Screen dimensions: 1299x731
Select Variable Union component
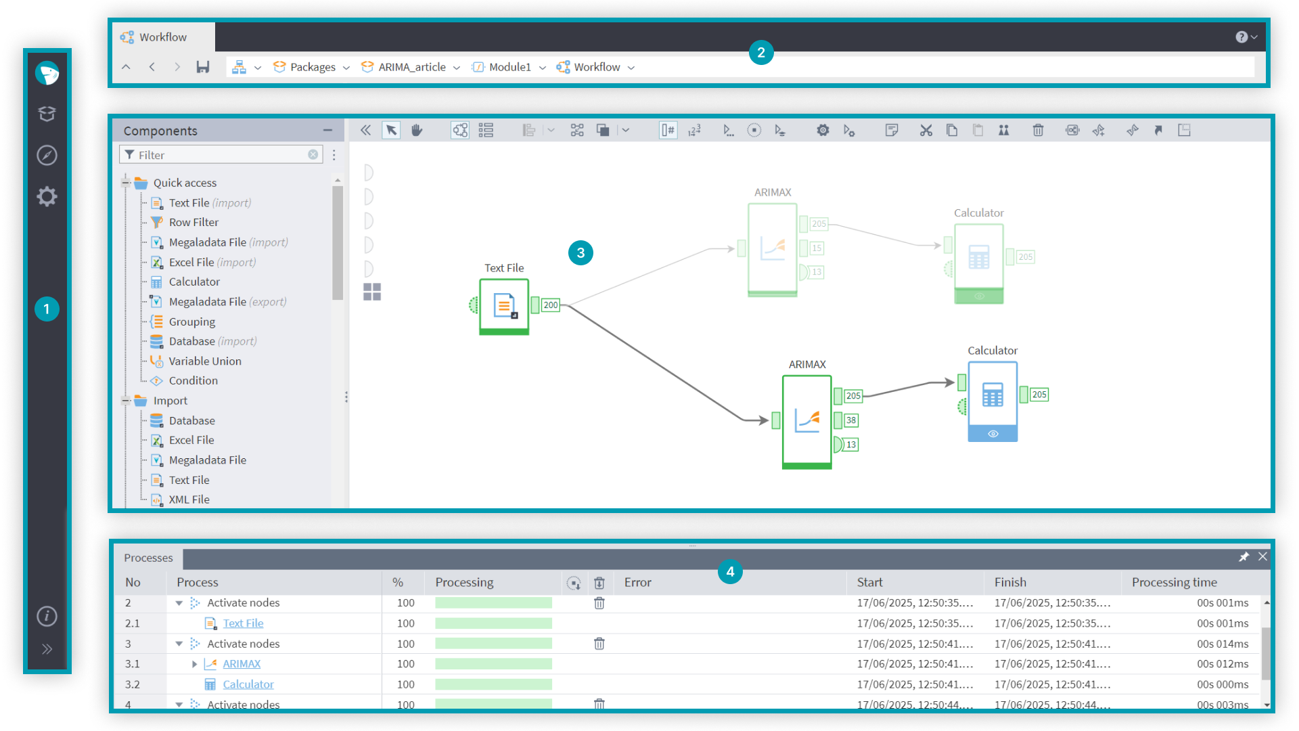(205, 361)
